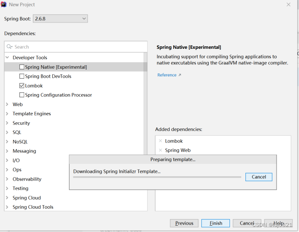Expand the Testing category
This screenshot has height=232, width=299.
[x=7, y=188]
